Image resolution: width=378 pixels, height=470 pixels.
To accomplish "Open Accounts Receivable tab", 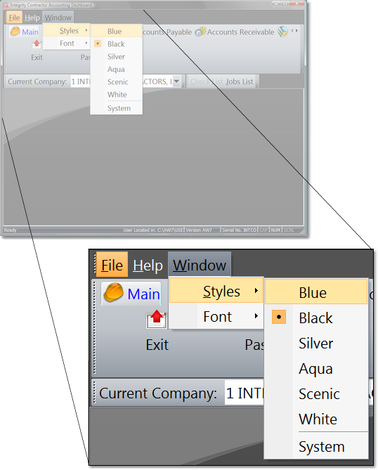I will (240, 32).
